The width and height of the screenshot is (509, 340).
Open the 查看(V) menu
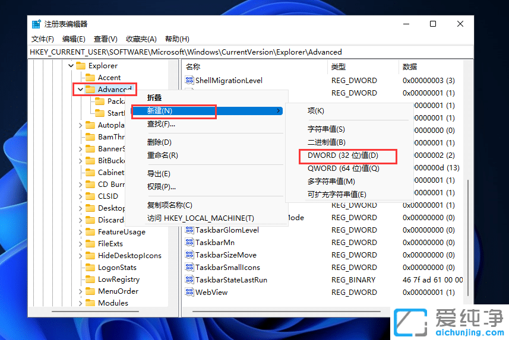[x=106, y=39]
